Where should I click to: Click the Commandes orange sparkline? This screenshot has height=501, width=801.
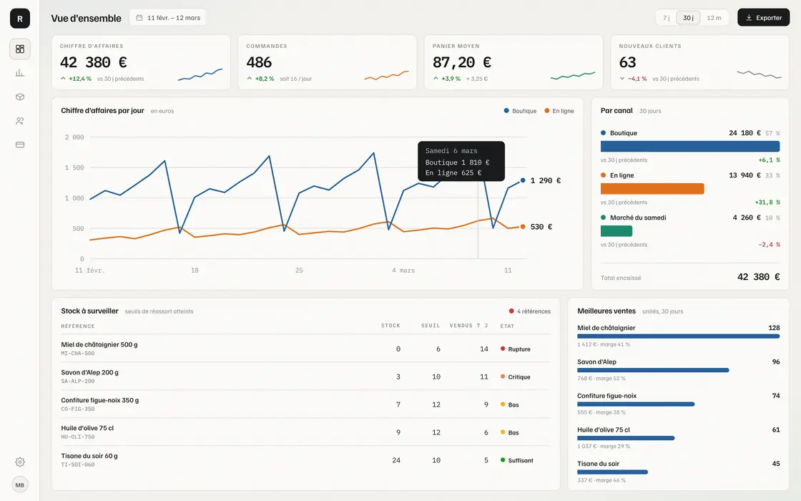coord(387,75)
